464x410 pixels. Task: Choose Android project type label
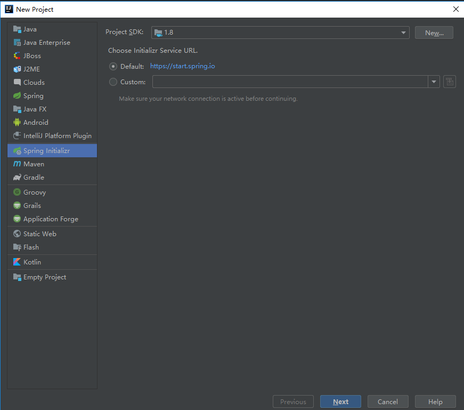coord(36,122)
